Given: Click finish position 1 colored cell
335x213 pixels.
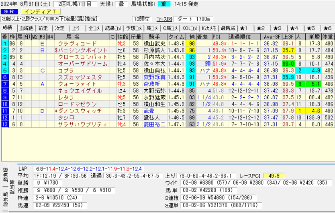Looking at the screenshot, I should click(4, 43).
